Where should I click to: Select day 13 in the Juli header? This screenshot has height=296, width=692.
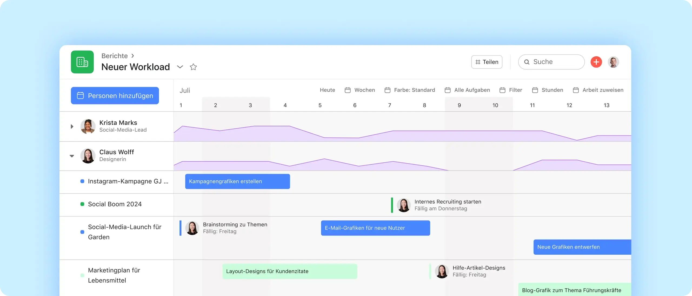(x=606, y=105)
